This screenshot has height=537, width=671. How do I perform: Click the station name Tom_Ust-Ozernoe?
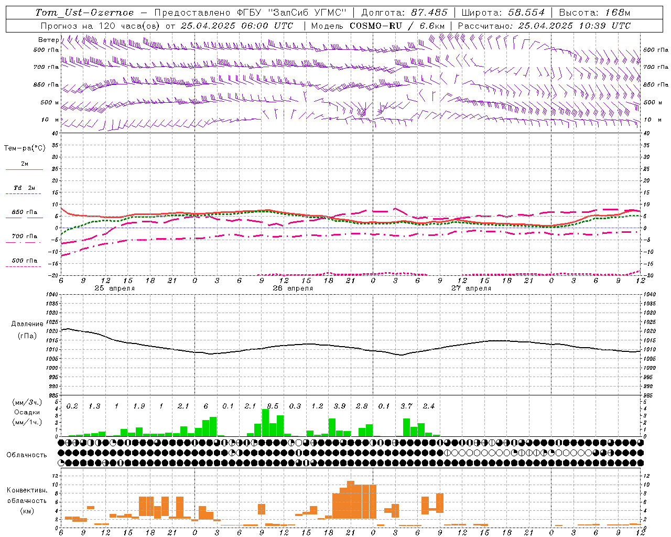(x=84, y=13)
